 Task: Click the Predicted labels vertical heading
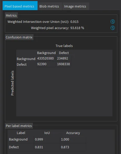13,83
